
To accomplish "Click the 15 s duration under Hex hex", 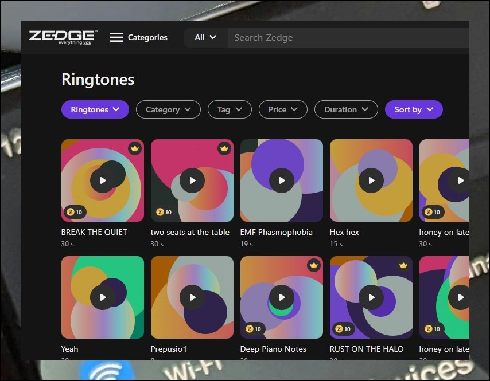I will coord(336,244).
